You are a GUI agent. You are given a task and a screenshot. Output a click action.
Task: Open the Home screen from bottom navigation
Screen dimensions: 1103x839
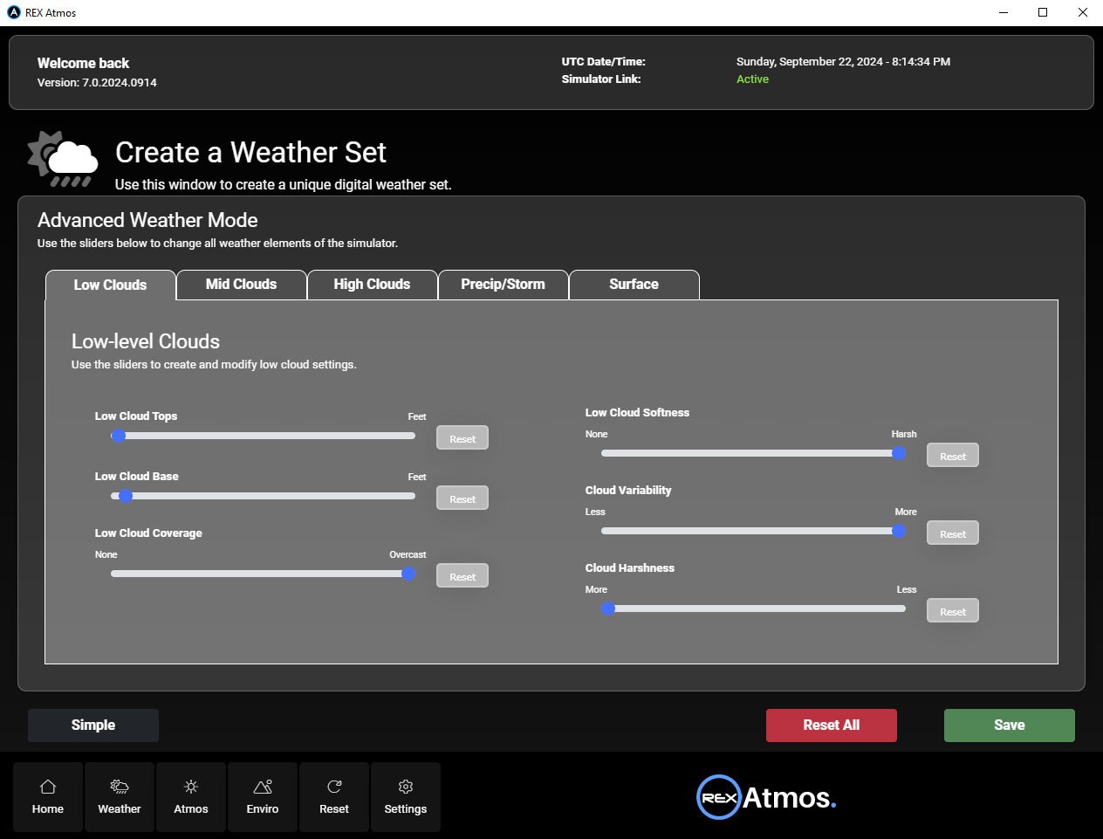(47, 796)
